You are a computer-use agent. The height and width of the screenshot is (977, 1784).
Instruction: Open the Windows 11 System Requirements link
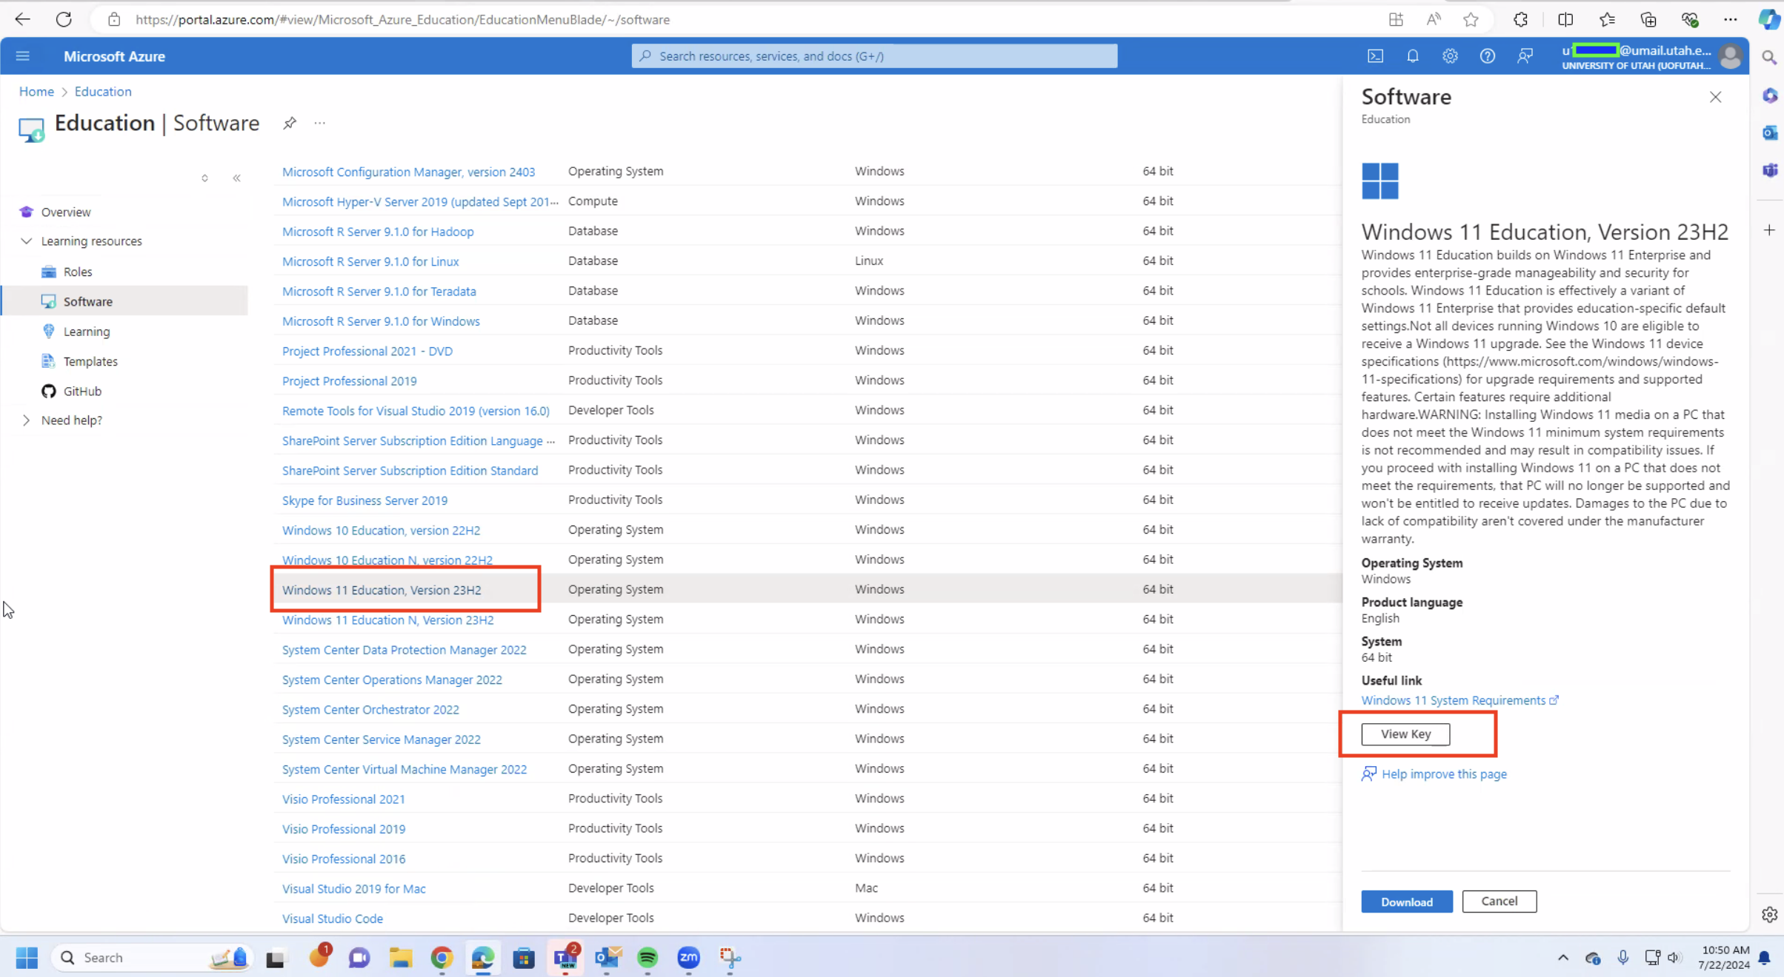(x=1453, y=700)
